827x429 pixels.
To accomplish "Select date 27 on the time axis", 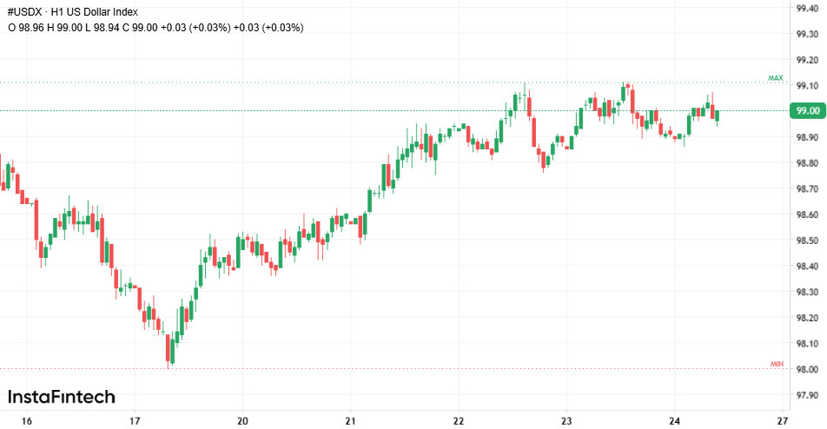I will point(783,421).
